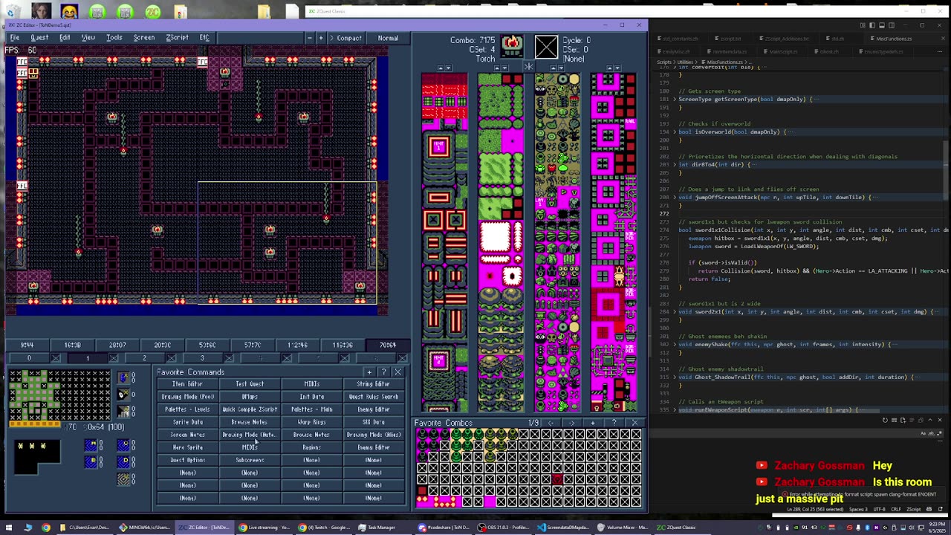Viewport: 951px width, 535px height.
Task: Add a favorite command with plus icon
Action: [x=369, y=372]
